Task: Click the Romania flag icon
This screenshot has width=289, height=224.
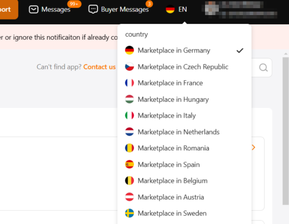Action: pyautogui.click(x=130, y=148)
